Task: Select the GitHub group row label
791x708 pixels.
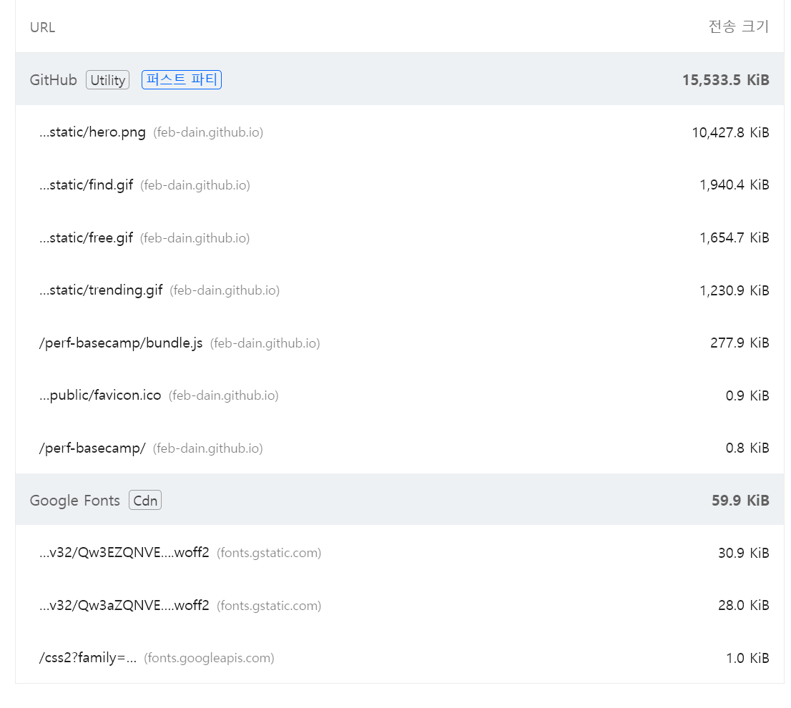Action: coord(54,79)
